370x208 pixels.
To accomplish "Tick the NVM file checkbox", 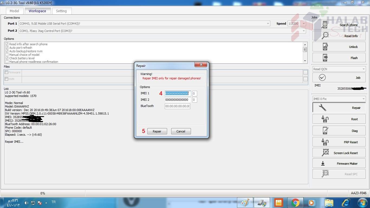I will (x=6, y=79).
